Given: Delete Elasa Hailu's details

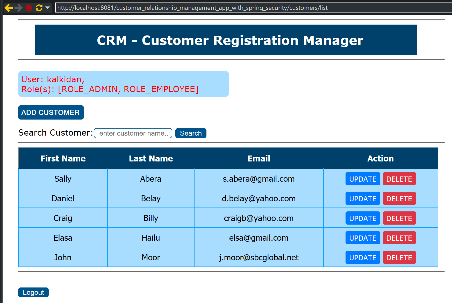Looking at the screenshot, I should 399,238.
